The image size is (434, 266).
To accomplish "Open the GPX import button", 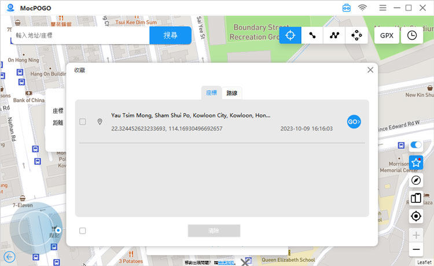I will point(387,35).
